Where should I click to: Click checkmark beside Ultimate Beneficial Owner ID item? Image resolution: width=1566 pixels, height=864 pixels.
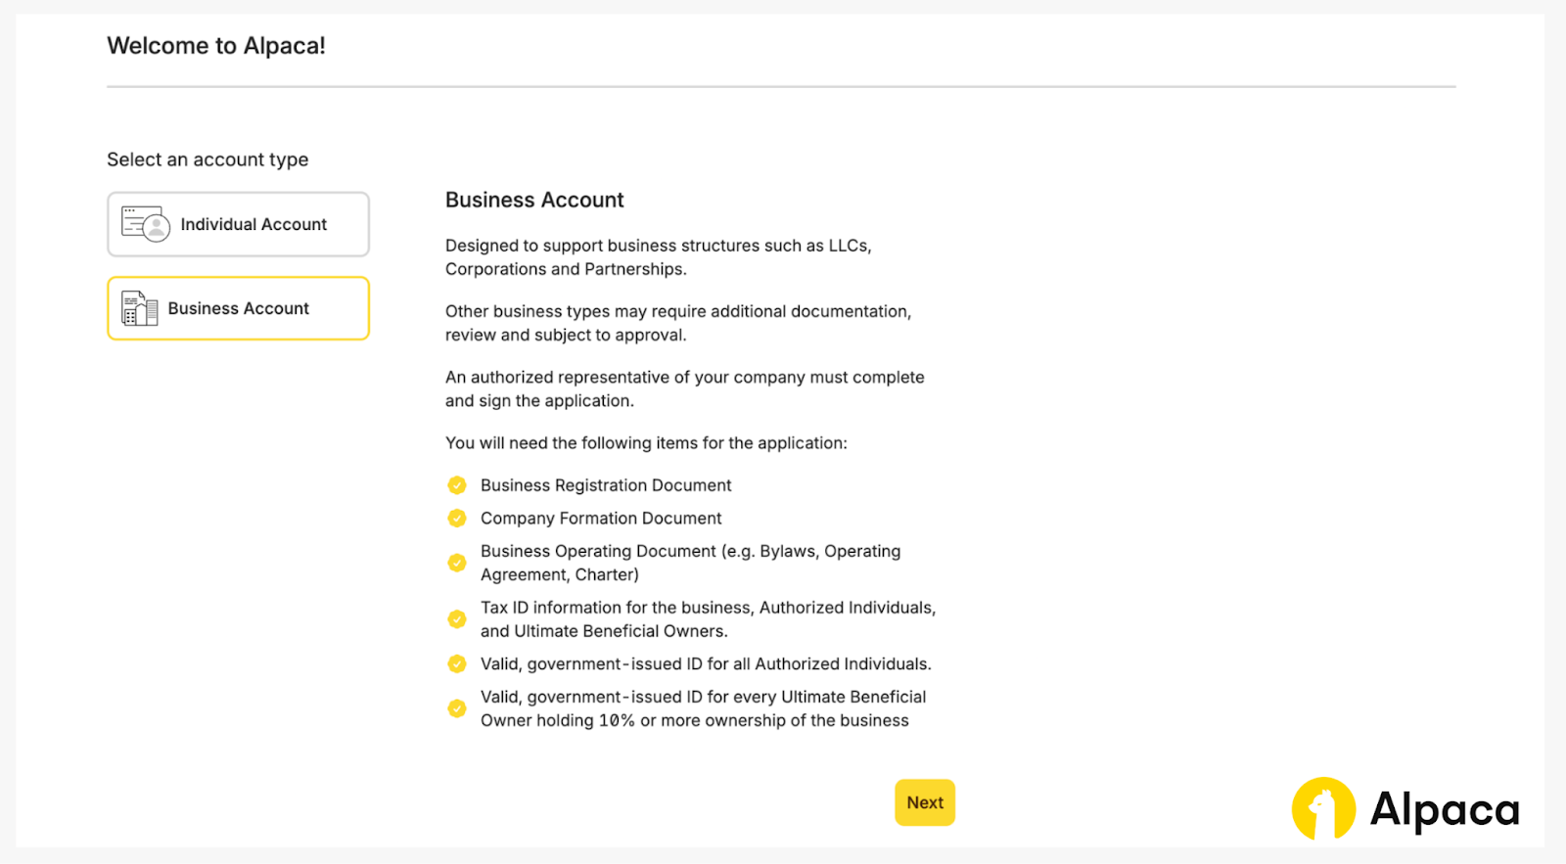click(x=457, y=708)
